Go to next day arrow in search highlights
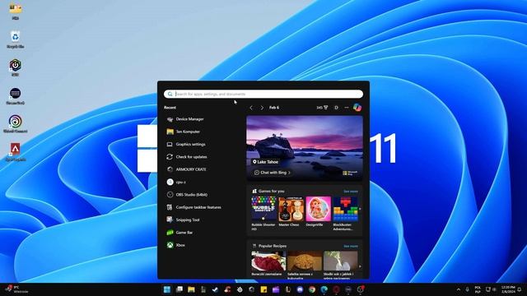 click(262, 108)
